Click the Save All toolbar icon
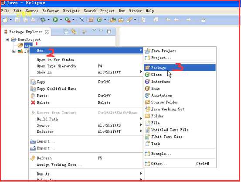The width and height of the screenshot is (241, 182). pyautogui.click(x=26, y=20)
